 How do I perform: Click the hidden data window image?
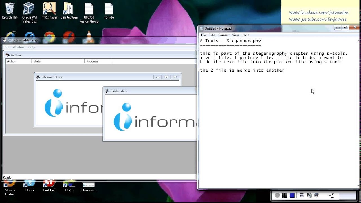(151, 117)
